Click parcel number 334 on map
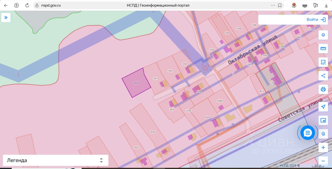The image size is (332, 169). 184,64
